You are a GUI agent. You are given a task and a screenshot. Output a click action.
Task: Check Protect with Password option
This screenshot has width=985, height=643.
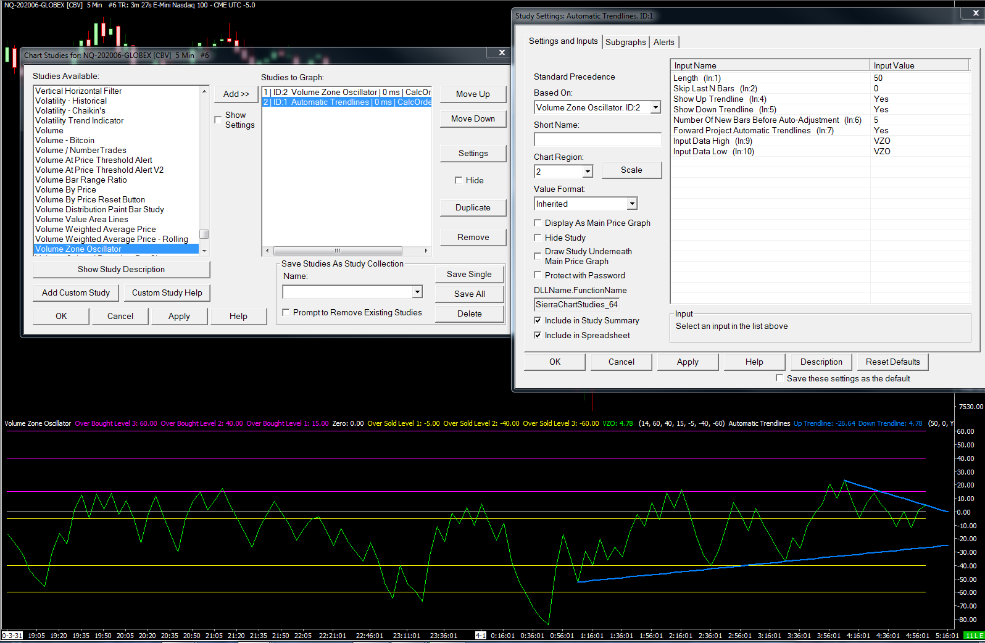point(538,275)
